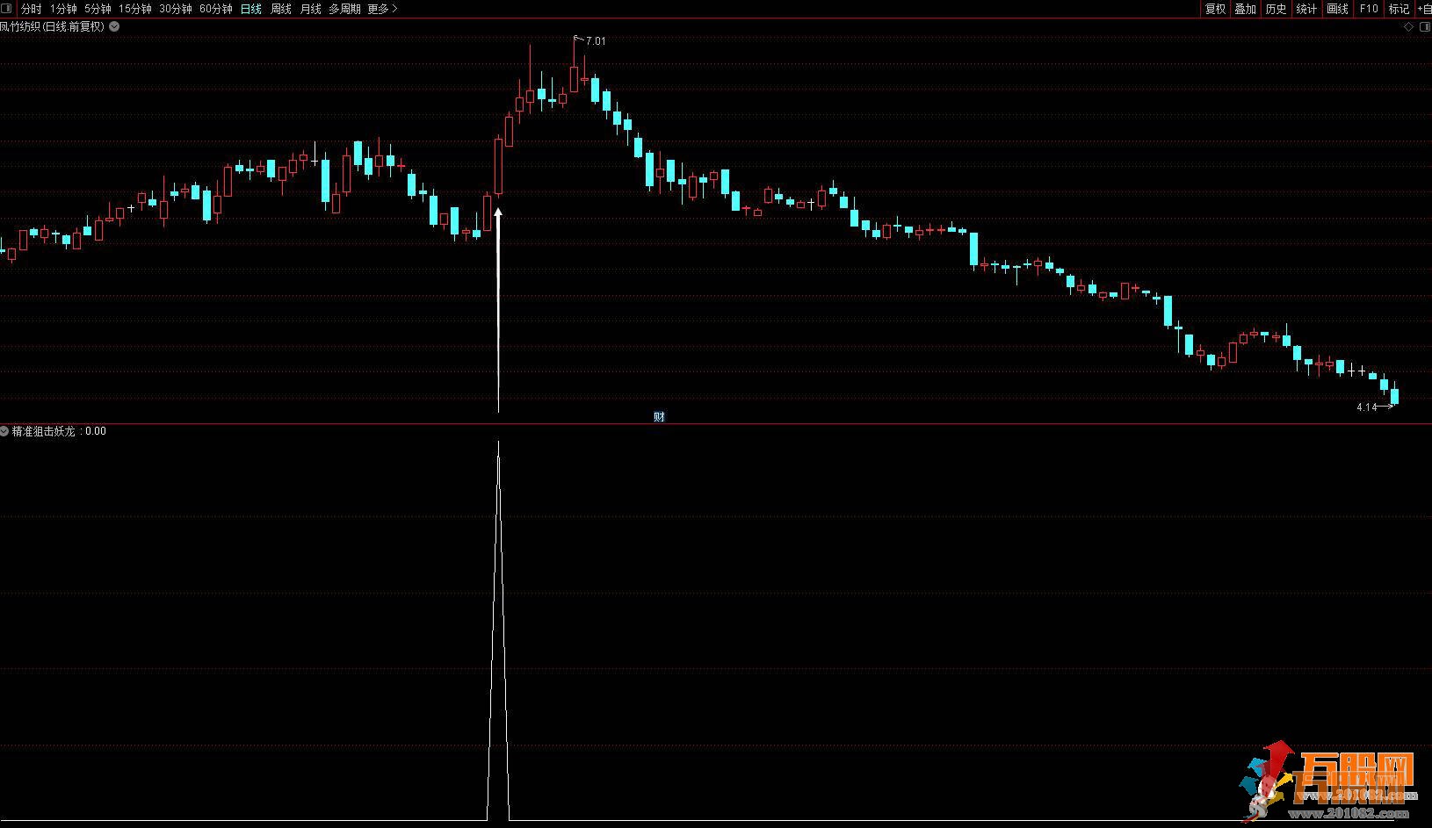
Task: Click the 叠加 overlay button
Action: pos(1245,9)
